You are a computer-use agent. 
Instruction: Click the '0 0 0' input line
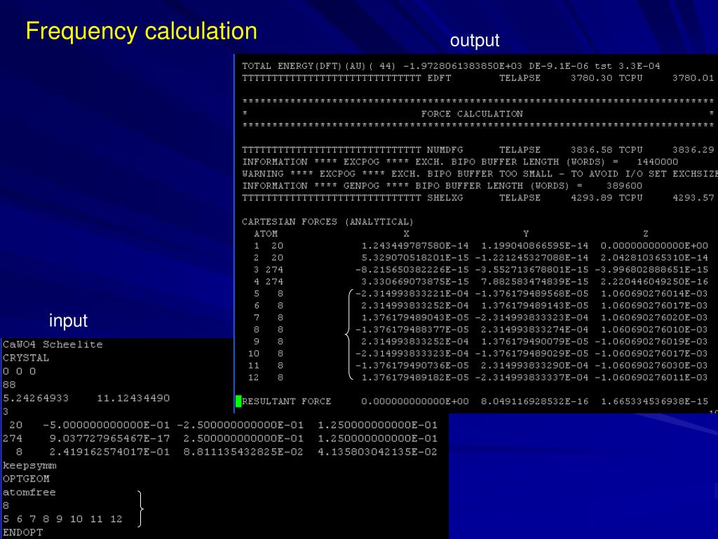click(x=19, y=371)
